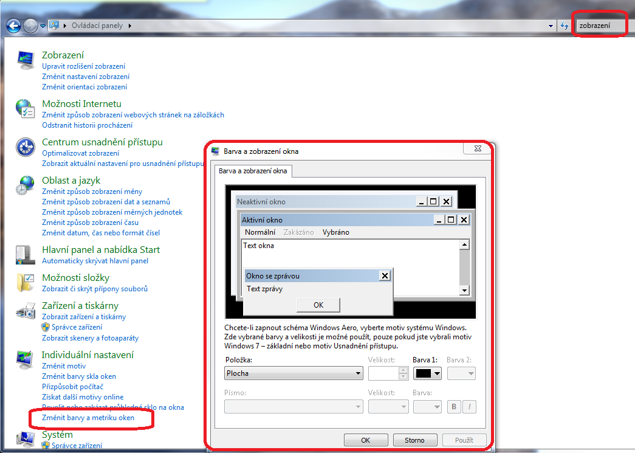Click the Hlavní panel a nabídka Start icon
Image resolution: width=635 pixels, height=453 pixels.
click(x=25, y=254)
